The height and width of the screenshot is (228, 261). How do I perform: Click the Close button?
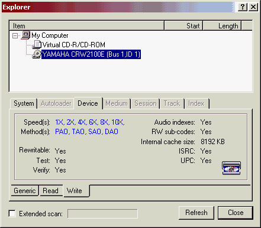(x=236, y=213)
